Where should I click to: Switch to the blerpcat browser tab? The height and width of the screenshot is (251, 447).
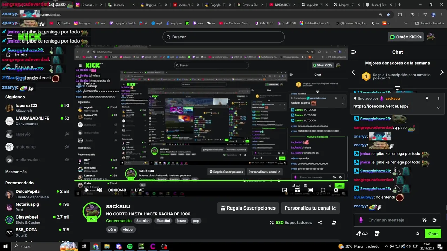click(x=346, y=5)
